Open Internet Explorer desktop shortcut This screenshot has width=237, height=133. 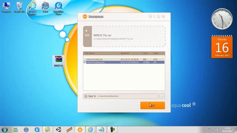click(x=32, y=8)
